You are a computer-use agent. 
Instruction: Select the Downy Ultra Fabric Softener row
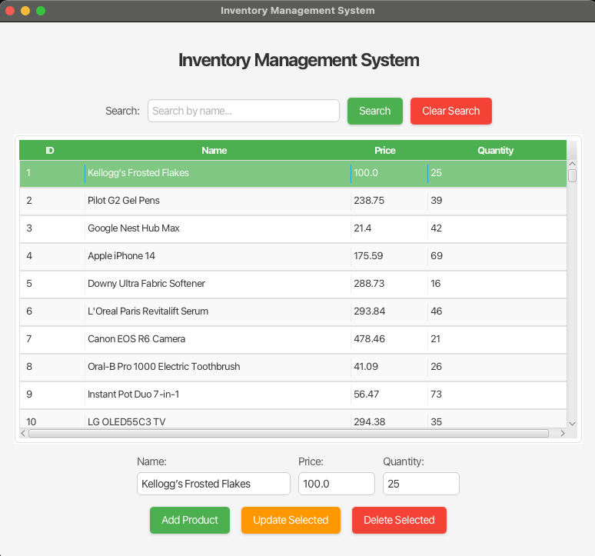(x=293, y=285)
